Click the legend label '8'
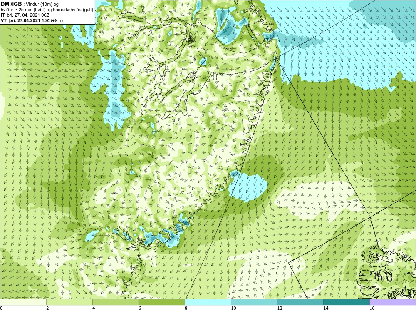This screenshot has width=416, height=311. pyautogui.click(x=186, y=308)
